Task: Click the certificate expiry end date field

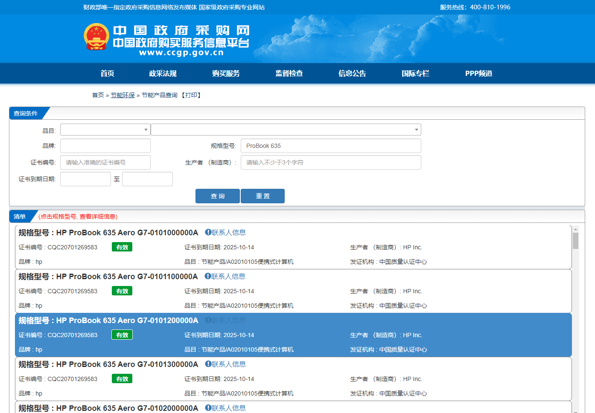Action: [147, 179]
